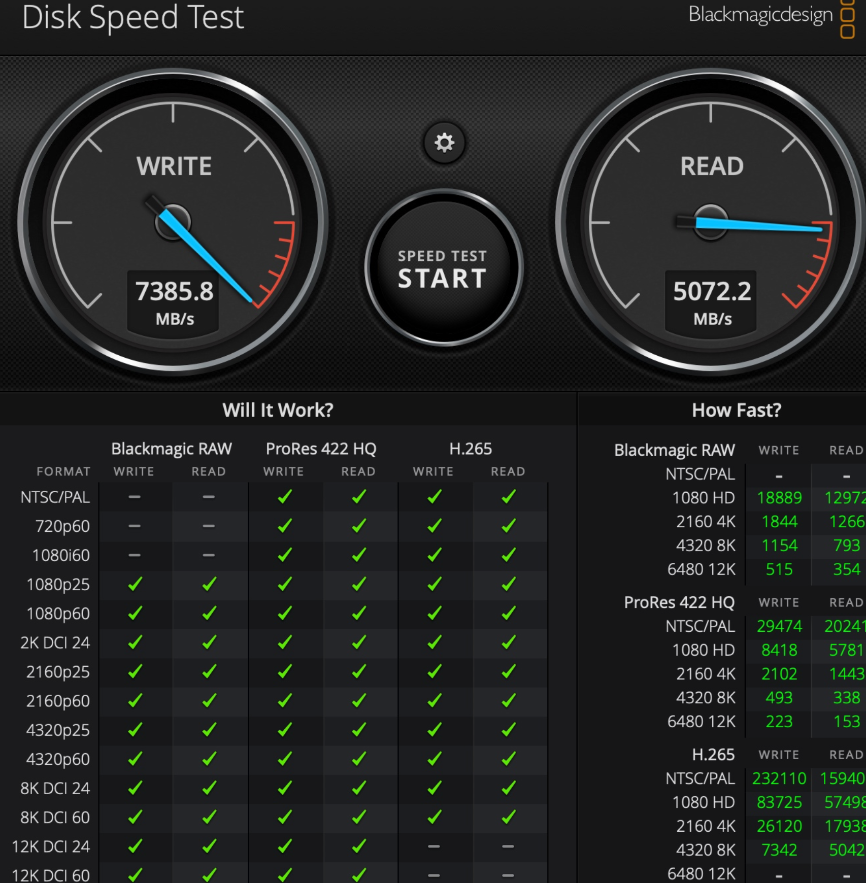Click the 5072.2 MB/s read speed readout
The height and width of the screenshot is (883, 866).
(x=712, y=303)
